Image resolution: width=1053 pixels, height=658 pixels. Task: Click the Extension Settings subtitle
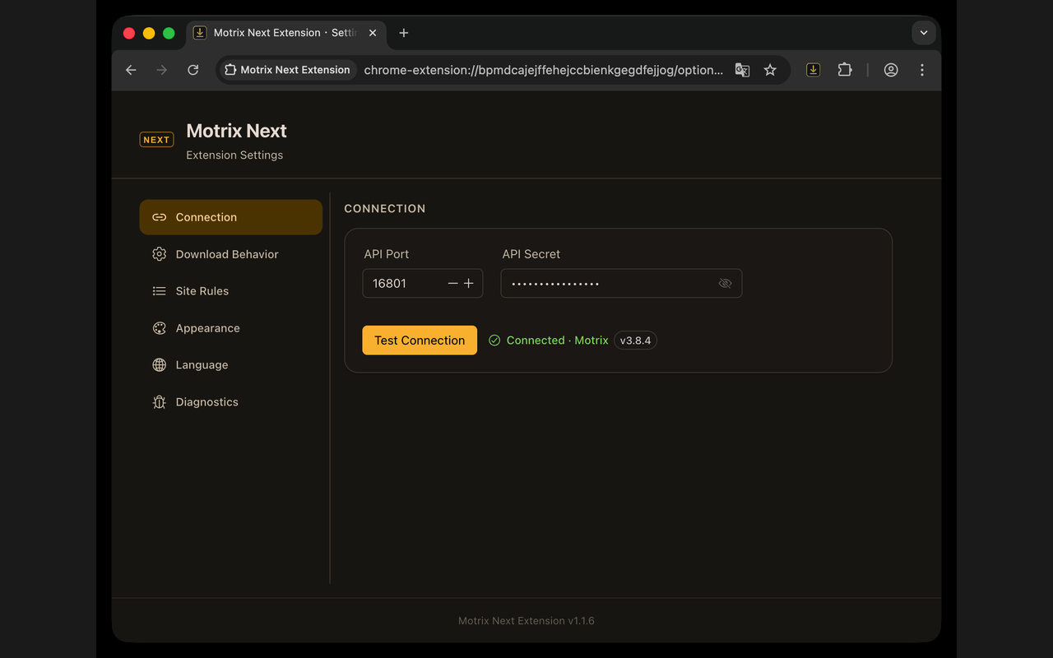tap(234, 155)
